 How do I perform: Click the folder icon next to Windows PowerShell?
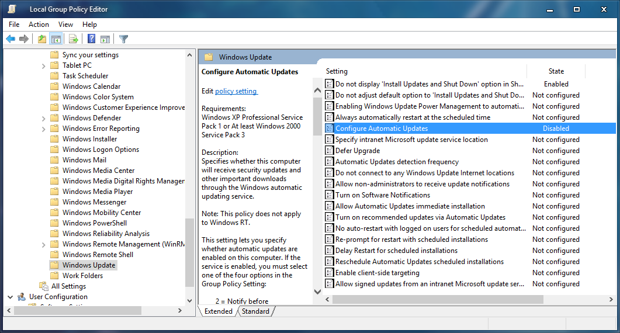point(54,223)
